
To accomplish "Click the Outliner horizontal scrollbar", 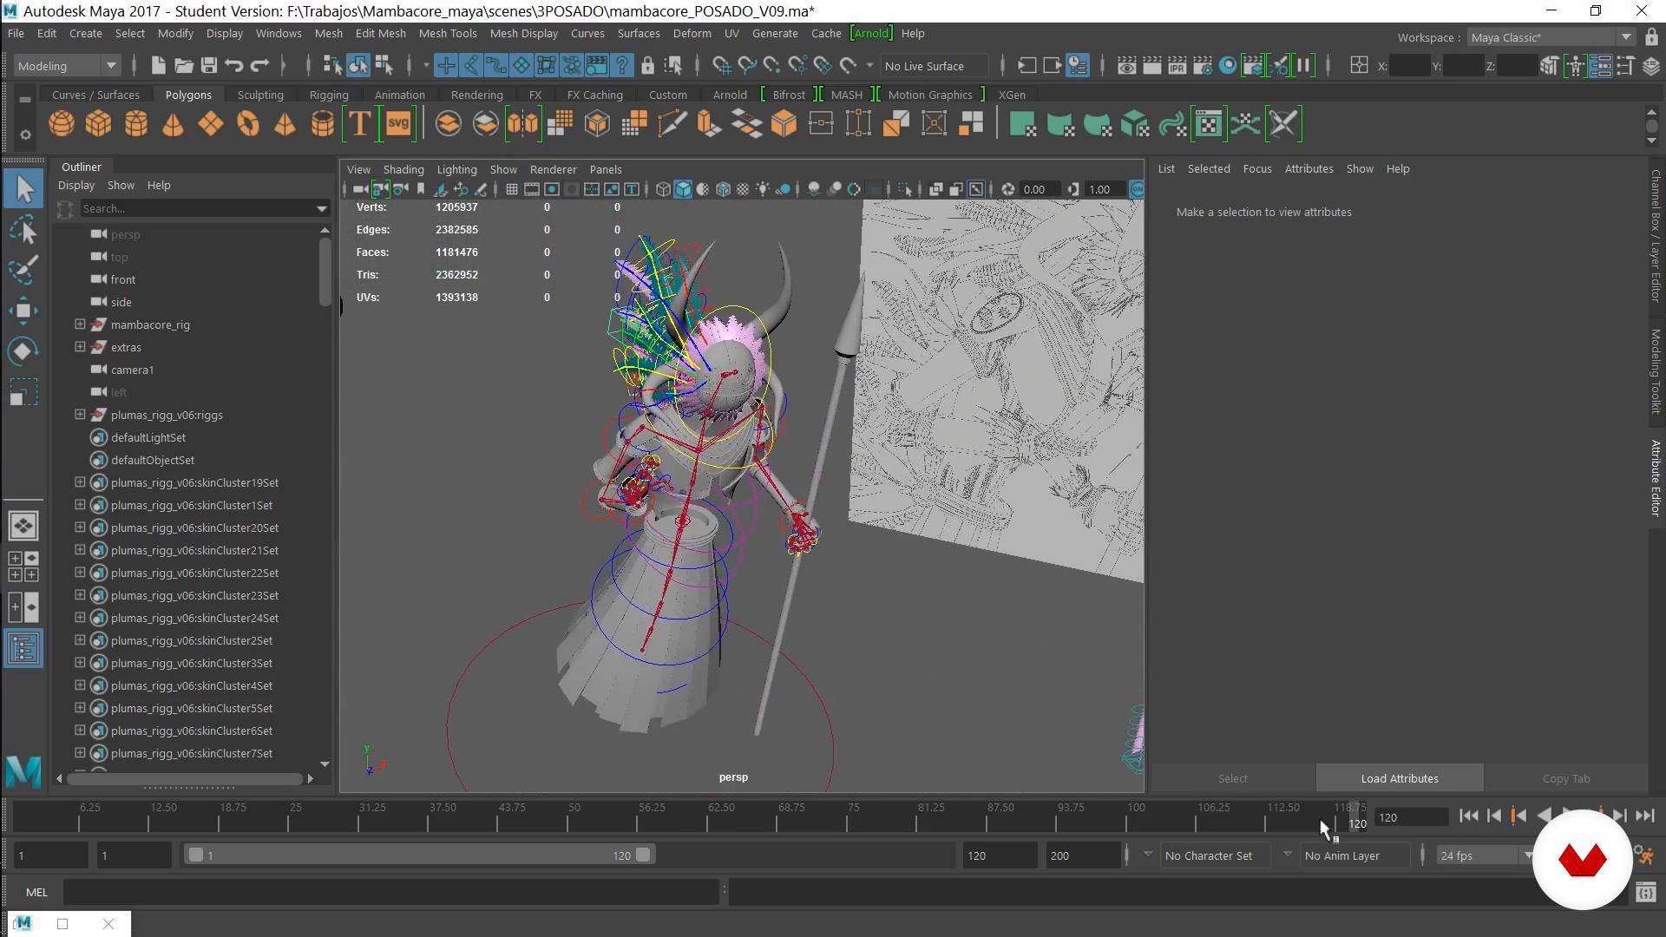I will click(x=184, y=778).
